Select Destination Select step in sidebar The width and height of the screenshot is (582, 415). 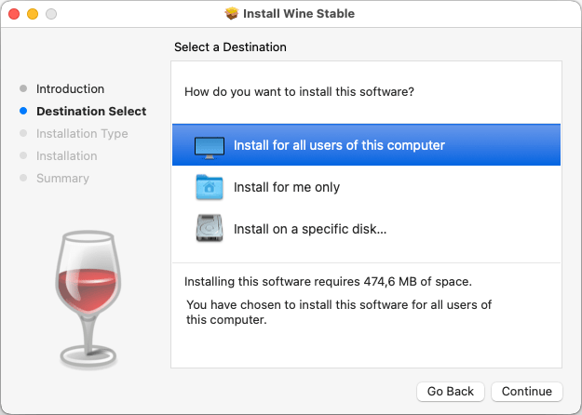pos(91,112)
